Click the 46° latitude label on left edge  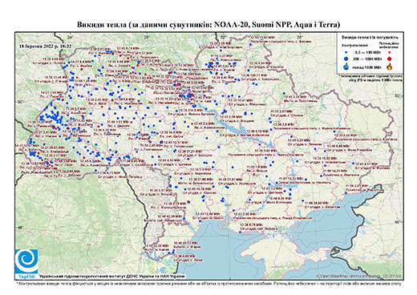point(21,228)
